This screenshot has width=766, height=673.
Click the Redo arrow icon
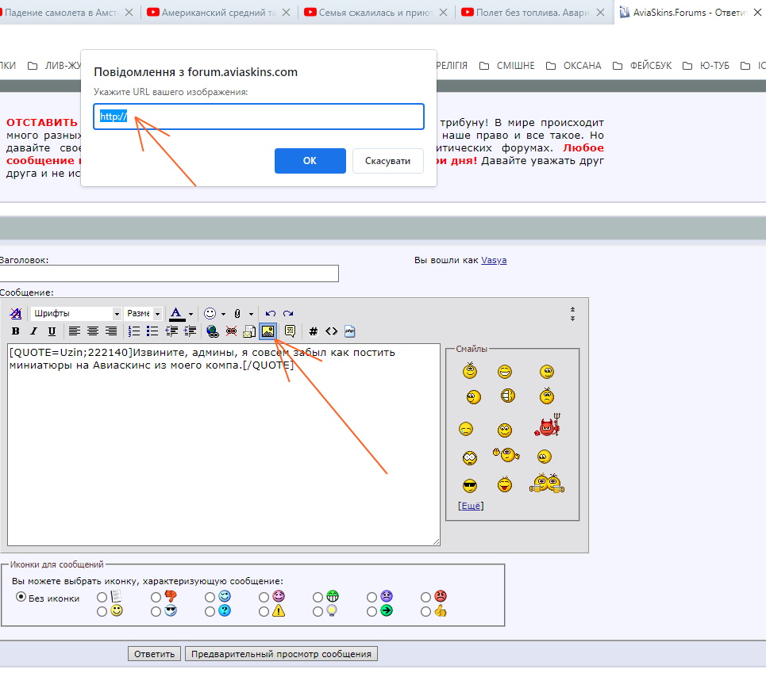coord(288,313)
